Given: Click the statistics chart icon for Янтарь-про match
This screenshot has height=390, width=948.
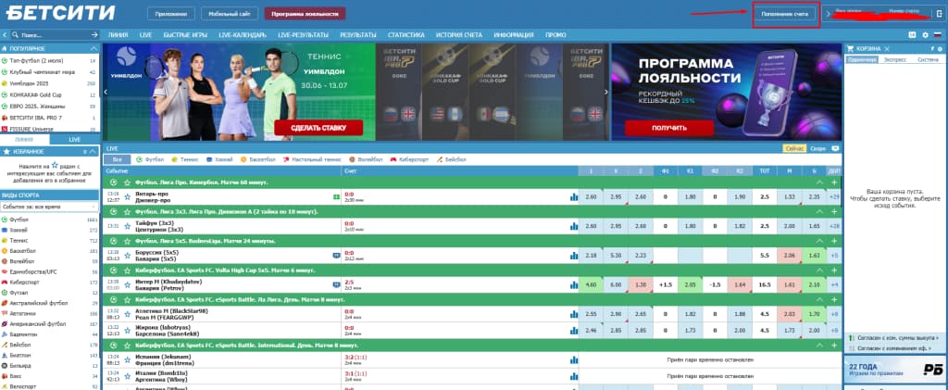Looking at the screenshot, I should [573, 197].
